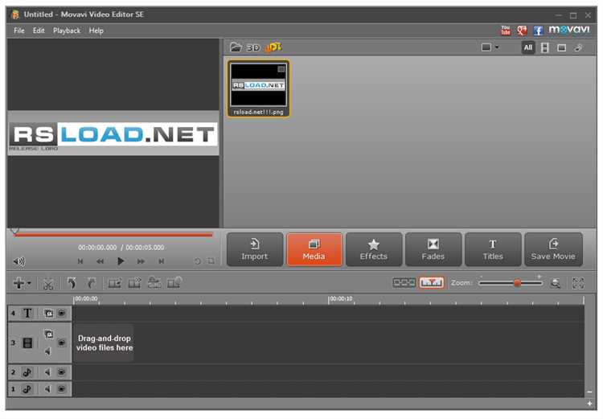Click the Import button
The image size is (603, 419).
tap(255, 250)
